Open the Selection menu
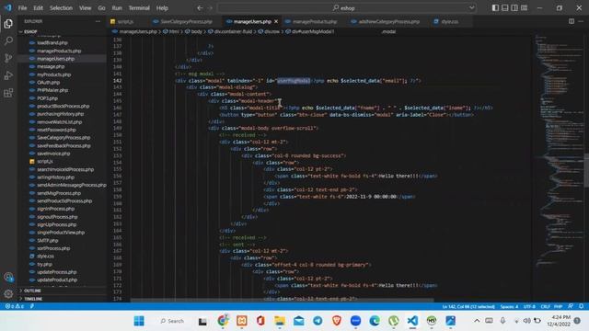The height and width of the screenshot is (331, 589). (x=61, y=8)
